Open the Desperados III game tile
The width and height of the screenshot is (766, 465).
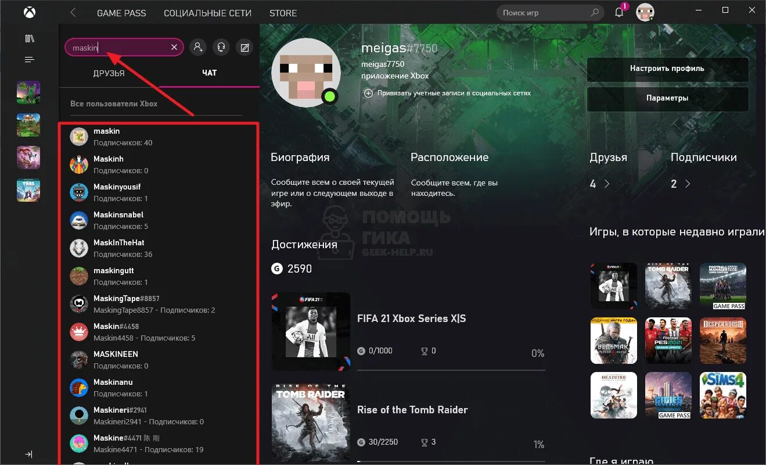coord(723,341)
